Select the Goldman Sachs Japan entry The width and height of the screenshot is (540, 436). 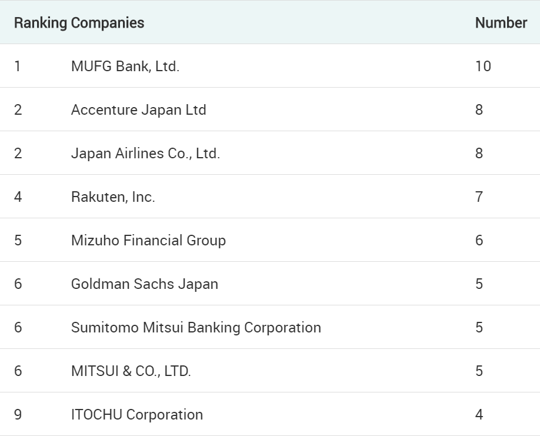pyautogui.click(x=145, y=284)
